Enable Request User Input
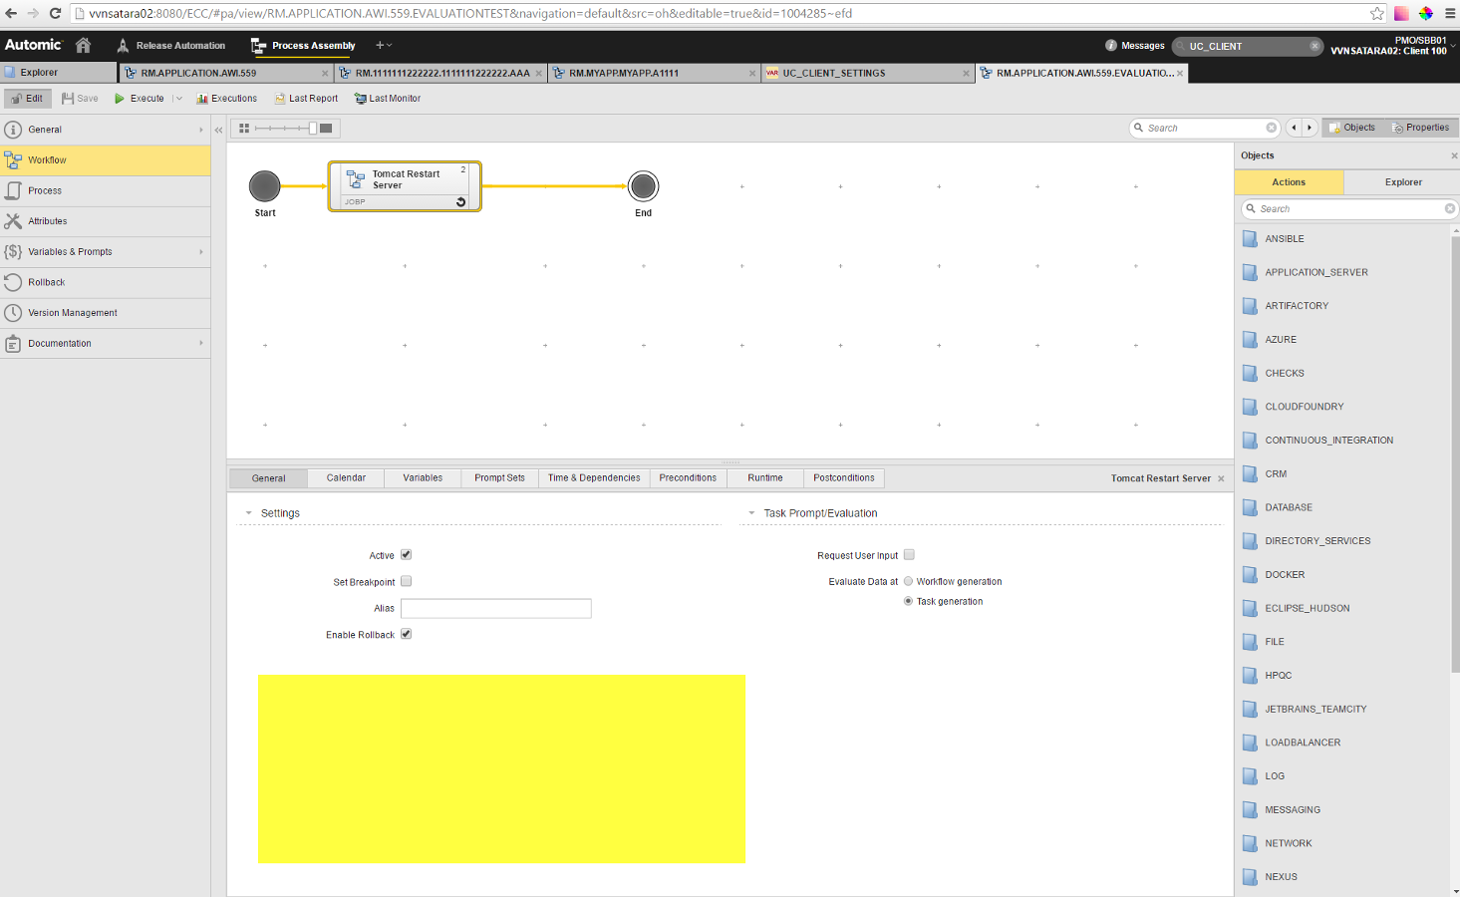Screen dimensions: 1460x897 click(909, 555)
